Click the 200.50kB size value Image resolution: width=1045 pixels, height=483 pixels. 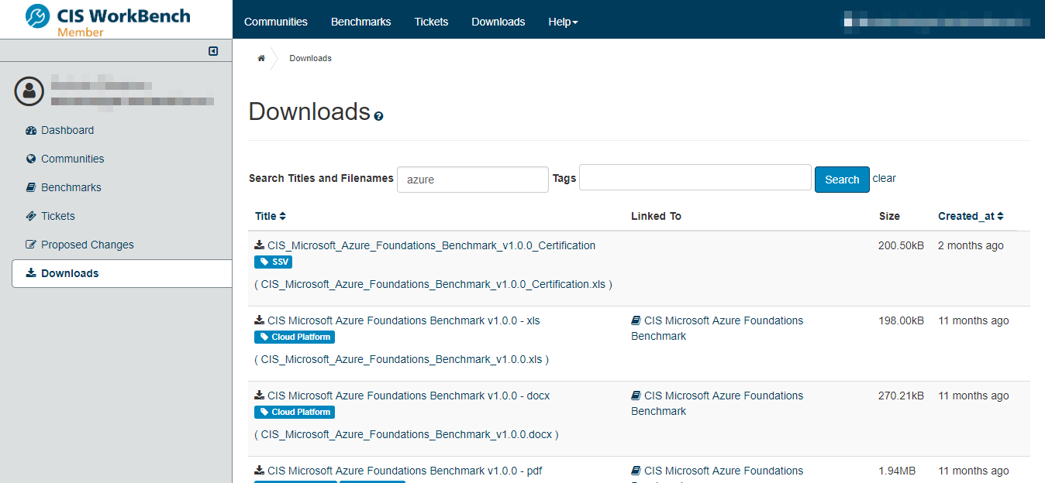(x=901, y=245)
